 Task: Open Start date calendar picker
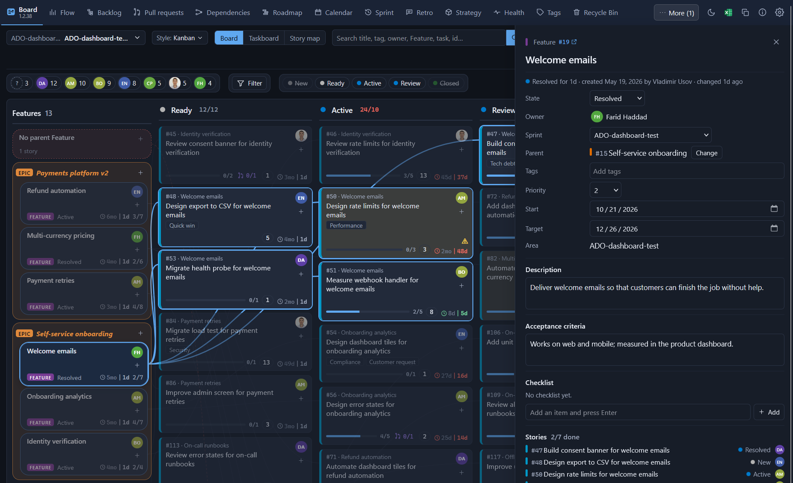774,209
